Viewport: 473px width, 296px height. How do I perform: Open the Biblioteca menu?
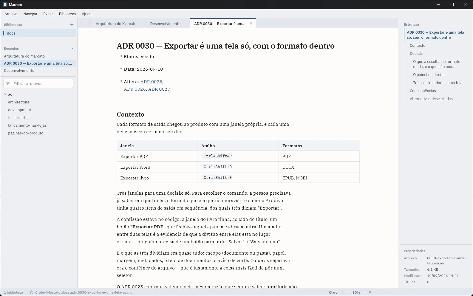(67, 14)
